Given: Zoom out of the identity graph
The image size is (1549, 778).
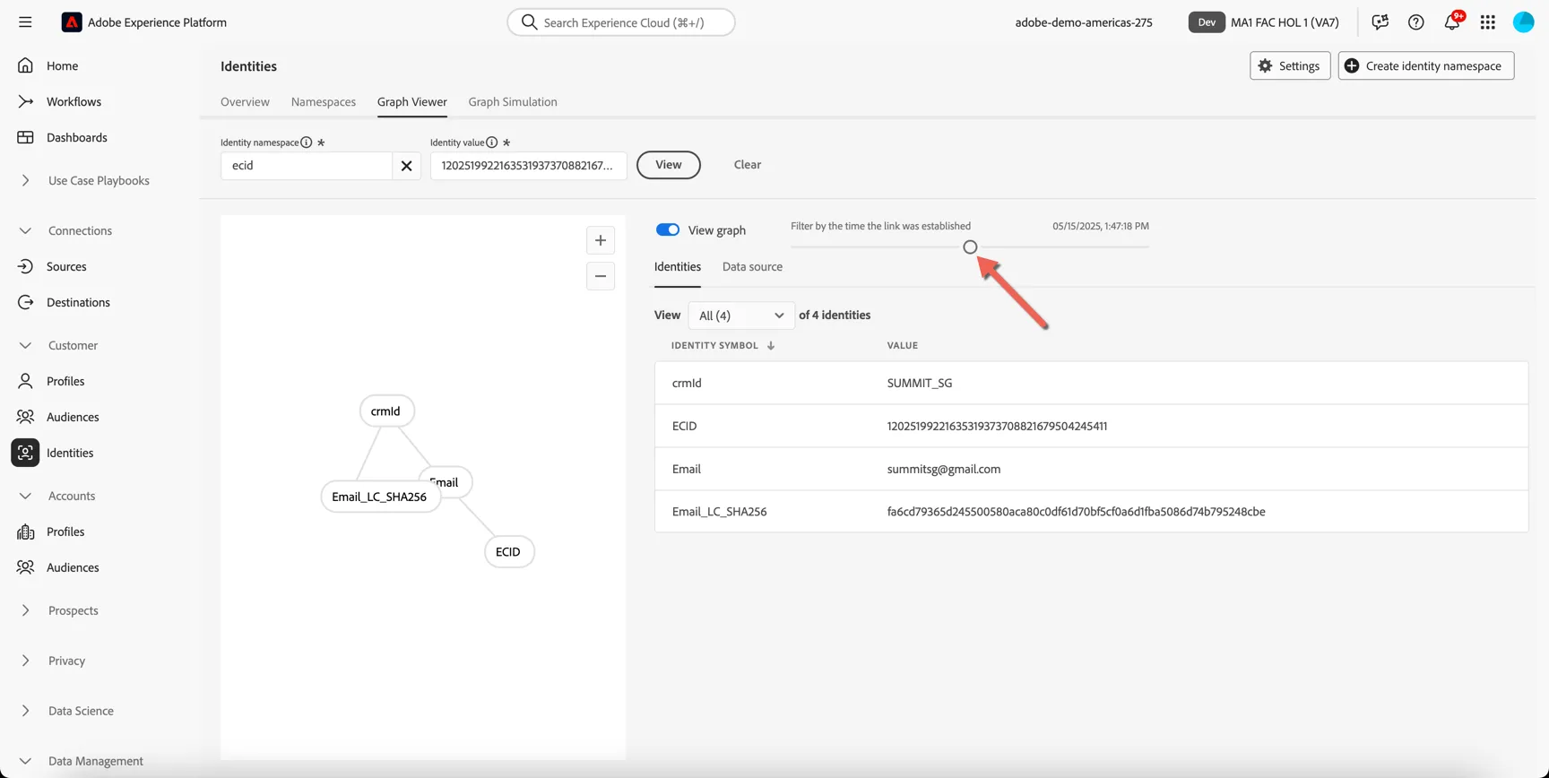Looking at the screenshot, I should tap(601, 276).
